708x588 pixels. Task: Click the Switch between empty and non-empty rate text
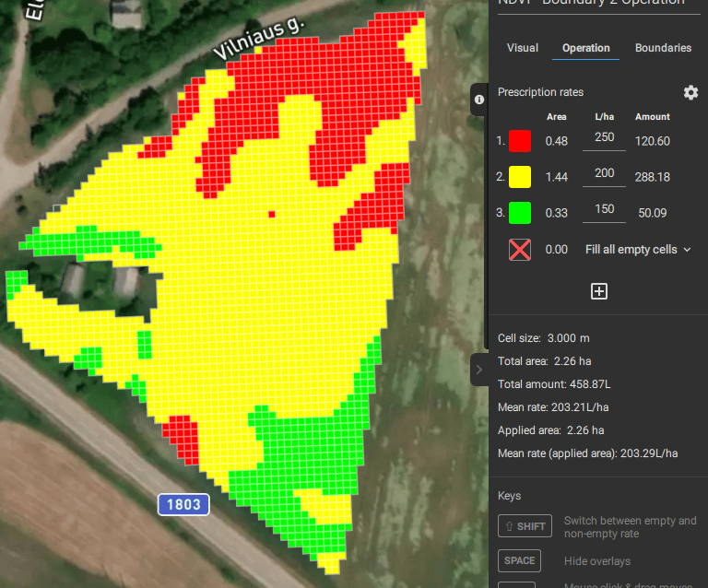click(x=630, y=526)
